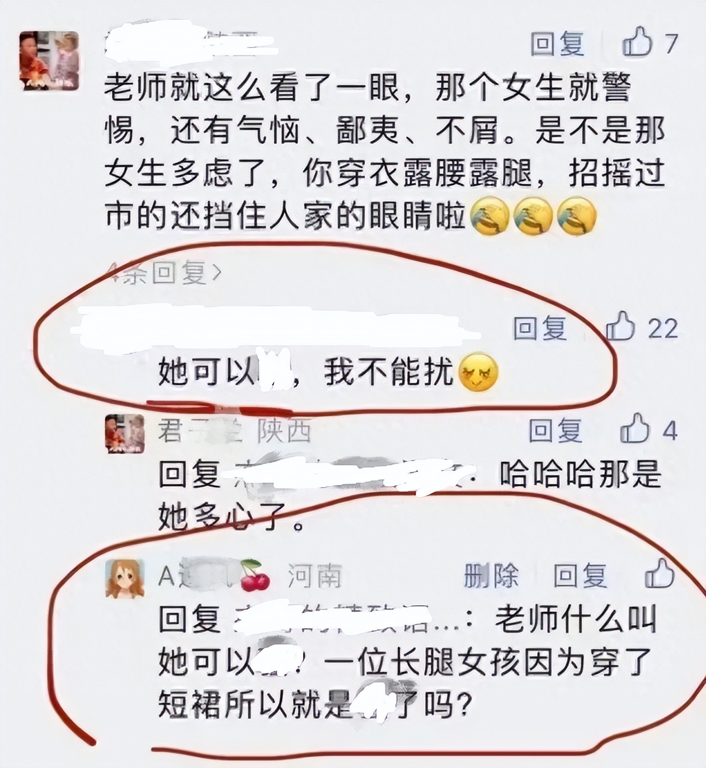The image size is (706, 768).
Task: Tap the reply text '哈哈哈那是她多心了'
Action: point(410,496)
